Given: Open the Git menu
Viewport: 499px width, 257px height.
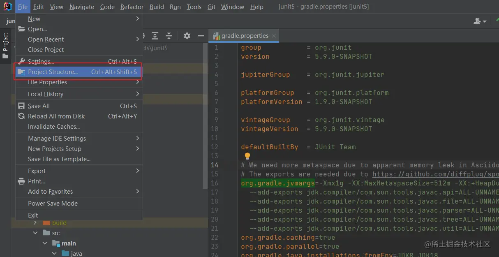Looking at the screenshot, I should [x=211, y=7].
